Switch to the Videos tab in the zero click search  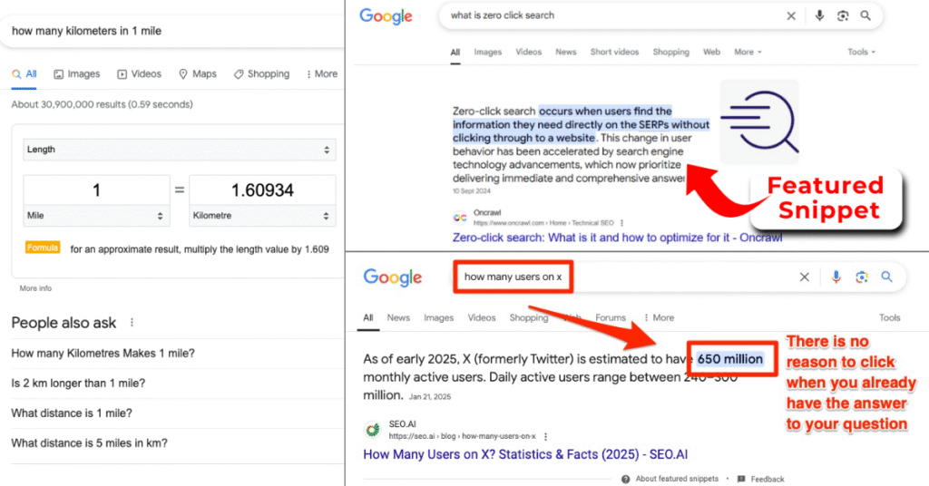point(529,52)
